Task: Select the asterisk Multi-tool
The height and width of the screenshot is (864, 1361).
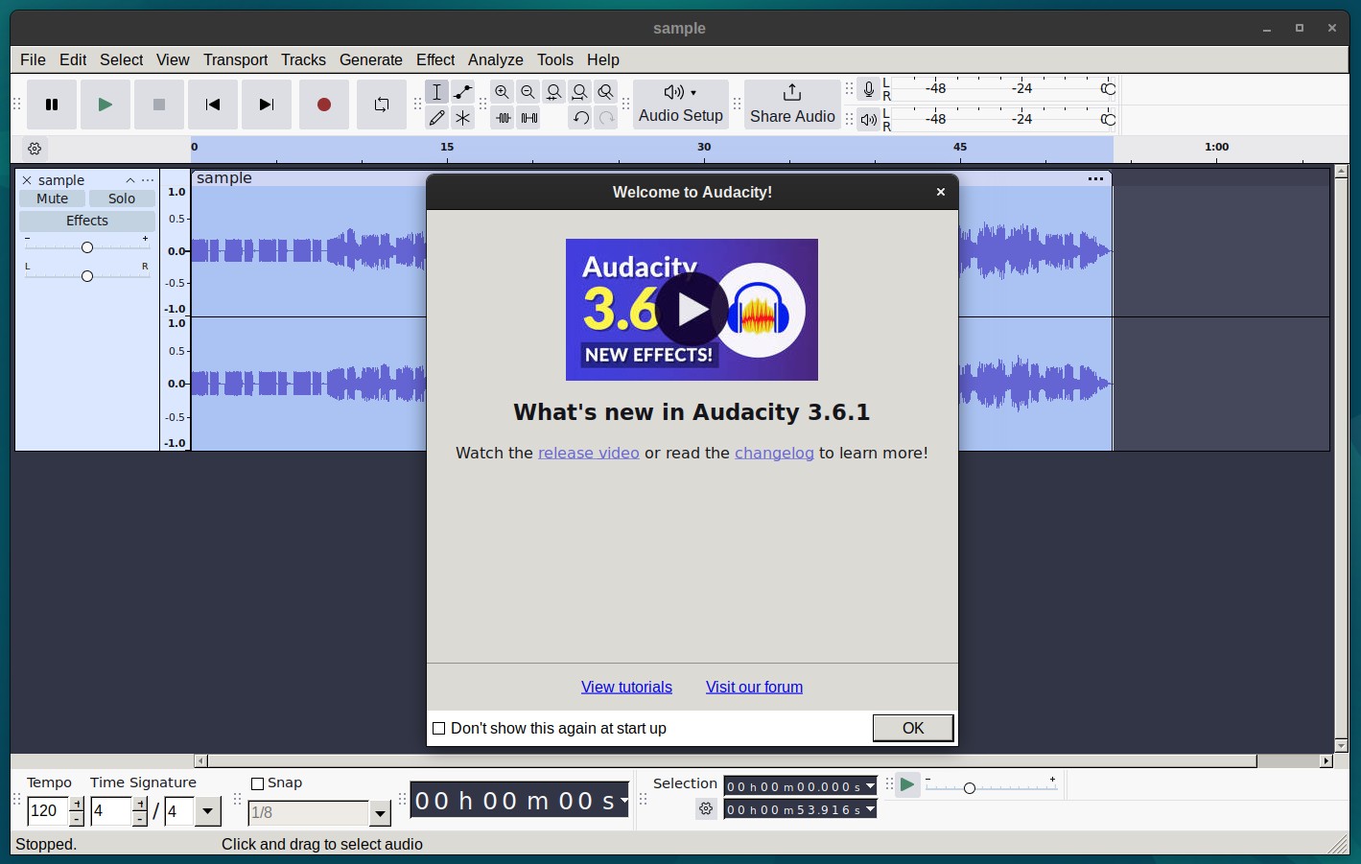Action: [462, 118]
